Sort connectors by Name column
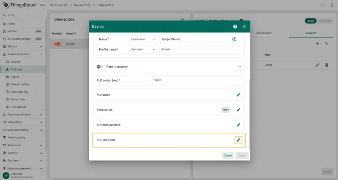338x180 pixels. coord(71,34)
